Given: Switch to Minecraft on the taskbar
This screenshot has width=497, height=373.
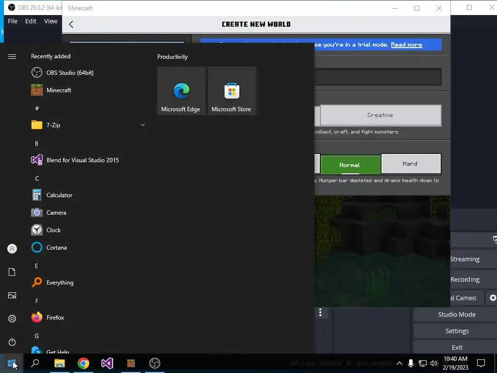Looking at the screenshot, I should (x=131, y=363).
